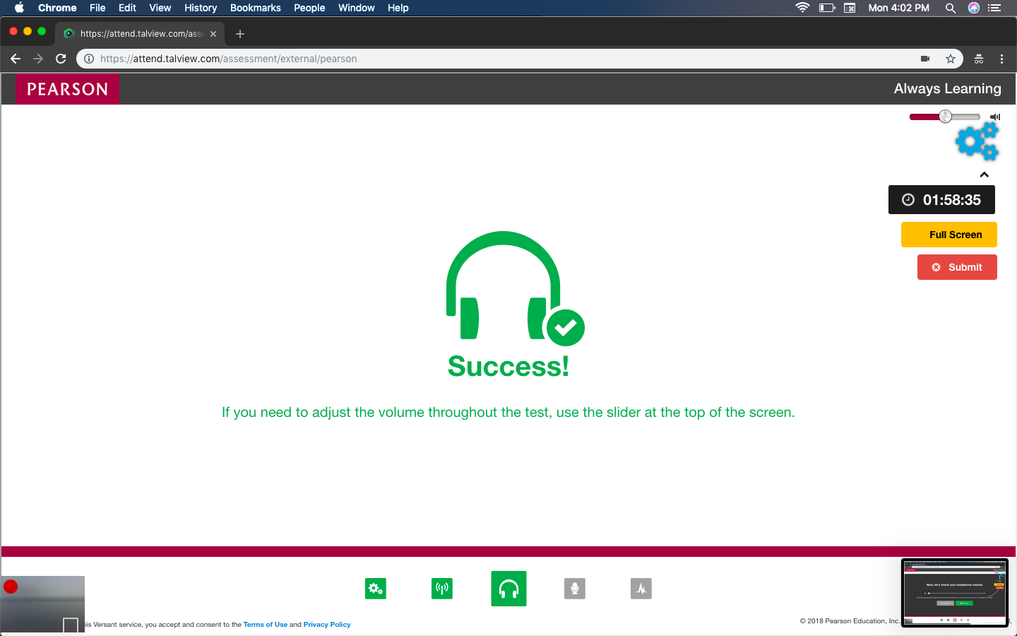
Task: Submit the assessment
Action: 957,267
